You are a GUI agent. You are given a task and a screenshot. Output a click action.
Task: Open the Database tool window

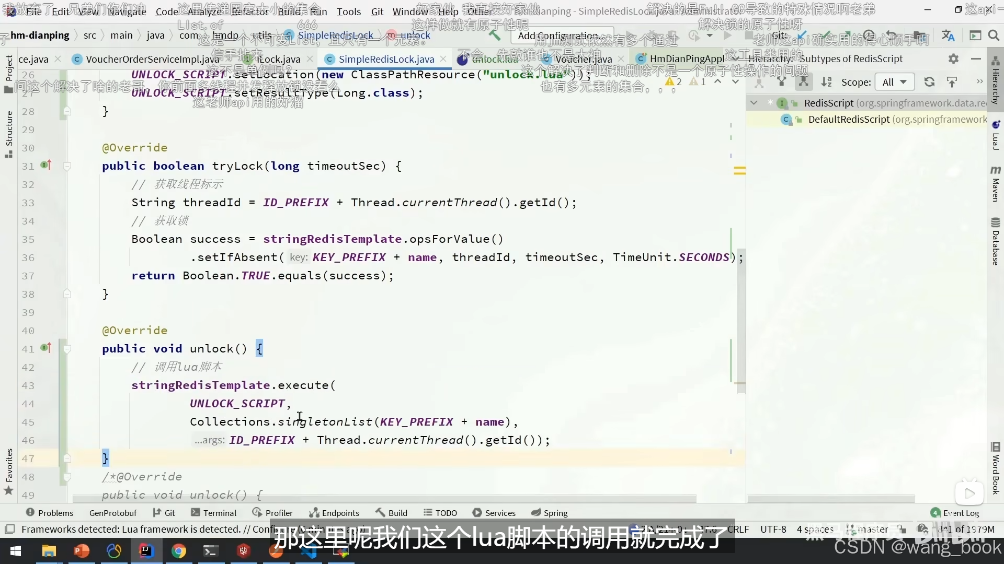(996, 241)
